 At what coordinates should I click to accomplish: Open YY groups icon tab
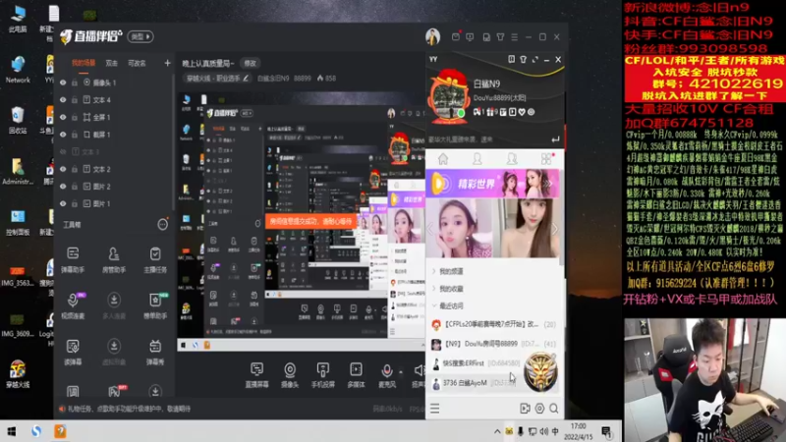512,159
